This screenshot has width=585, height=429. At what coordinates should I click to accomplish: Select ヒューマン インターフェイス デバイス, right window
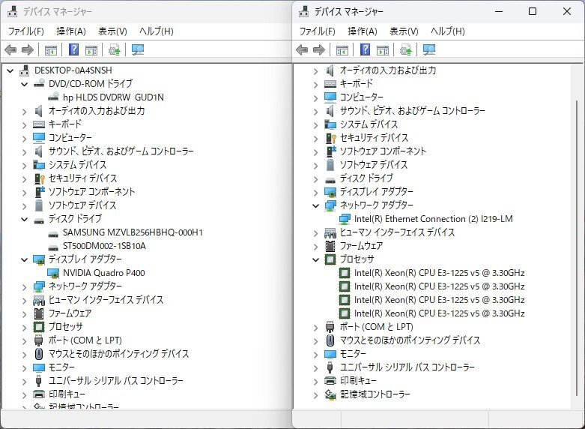tap(397, 232)
